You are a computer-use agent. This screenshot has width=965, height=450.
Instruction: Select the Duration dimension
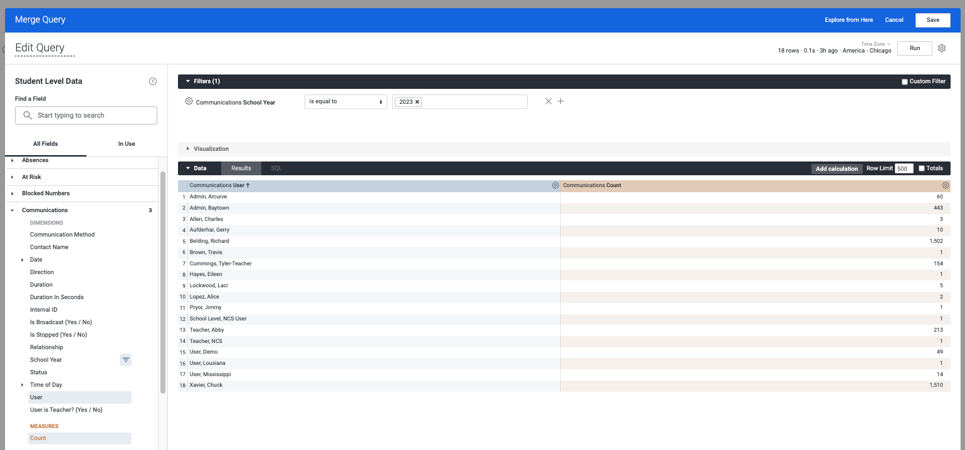click(x=41, y=285)
